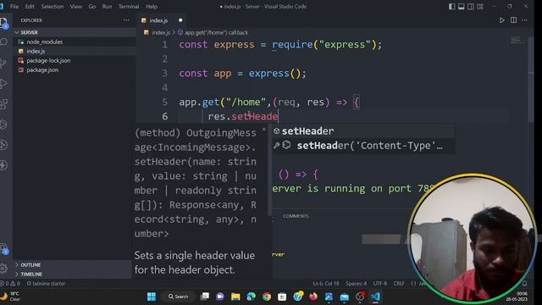Open the Manage gear icon
542x305 pixels.
[3, 268]
